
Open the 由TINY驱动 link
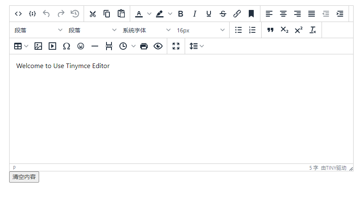pos(334,168)
